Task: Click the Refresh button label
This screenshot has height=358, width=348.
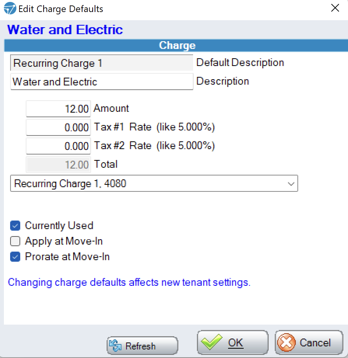Action: (x=141, y=346)
